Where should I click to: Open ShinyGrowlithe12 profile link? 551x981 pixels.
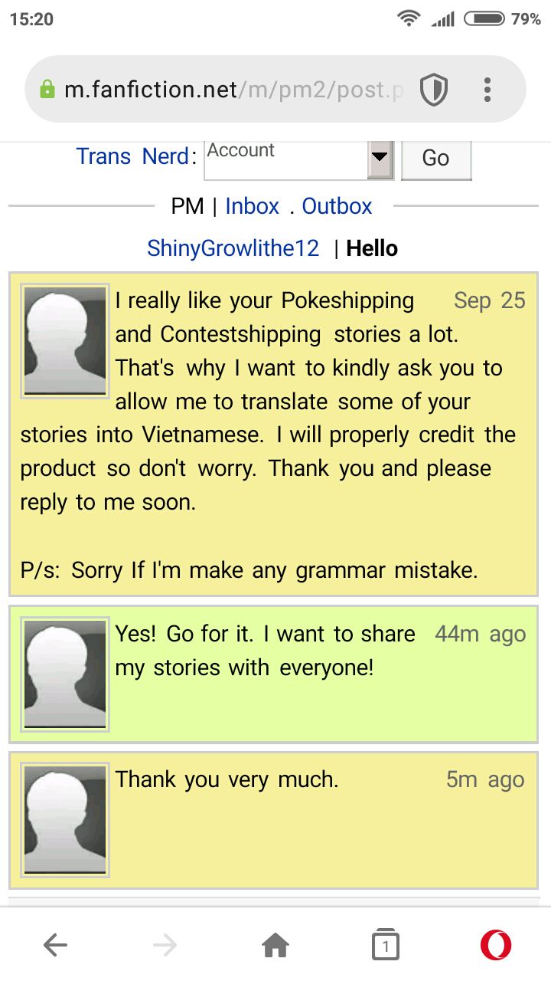233,248
